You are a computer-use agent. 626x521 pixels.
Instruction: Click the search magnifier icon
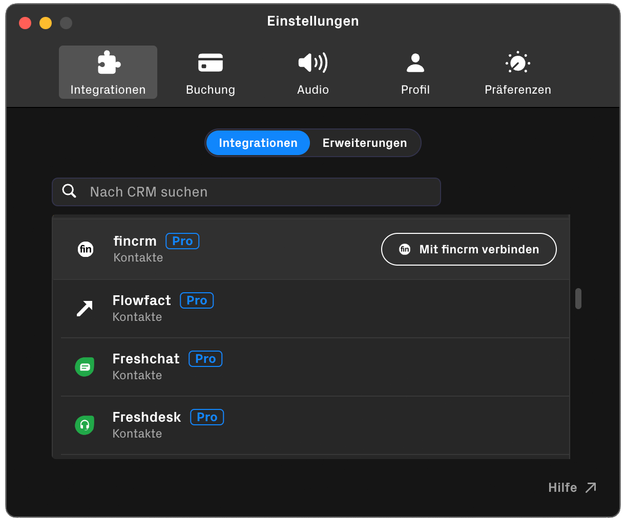(69, 190)
